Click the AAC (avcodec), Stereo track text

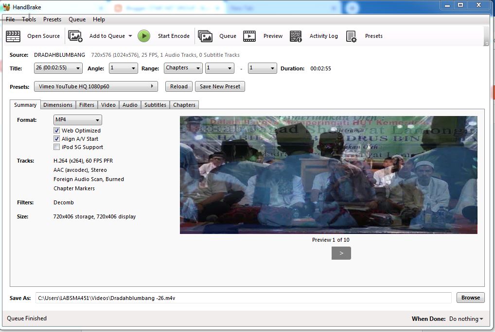point(80,170)
